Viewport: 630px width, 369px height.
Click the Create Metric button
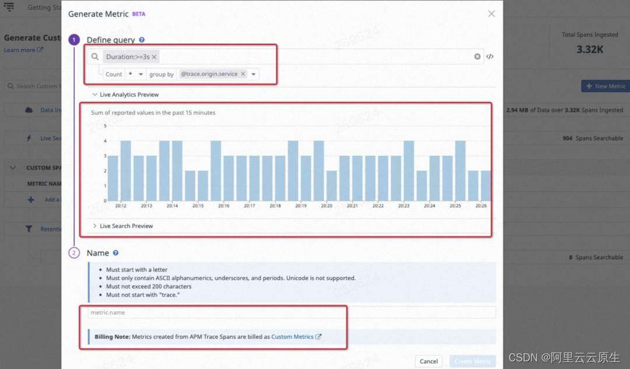point(473,361)
